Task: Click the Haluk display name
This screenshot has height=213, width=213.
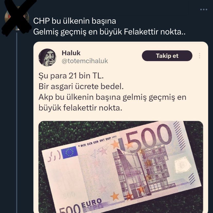Action: coord(71,53)
